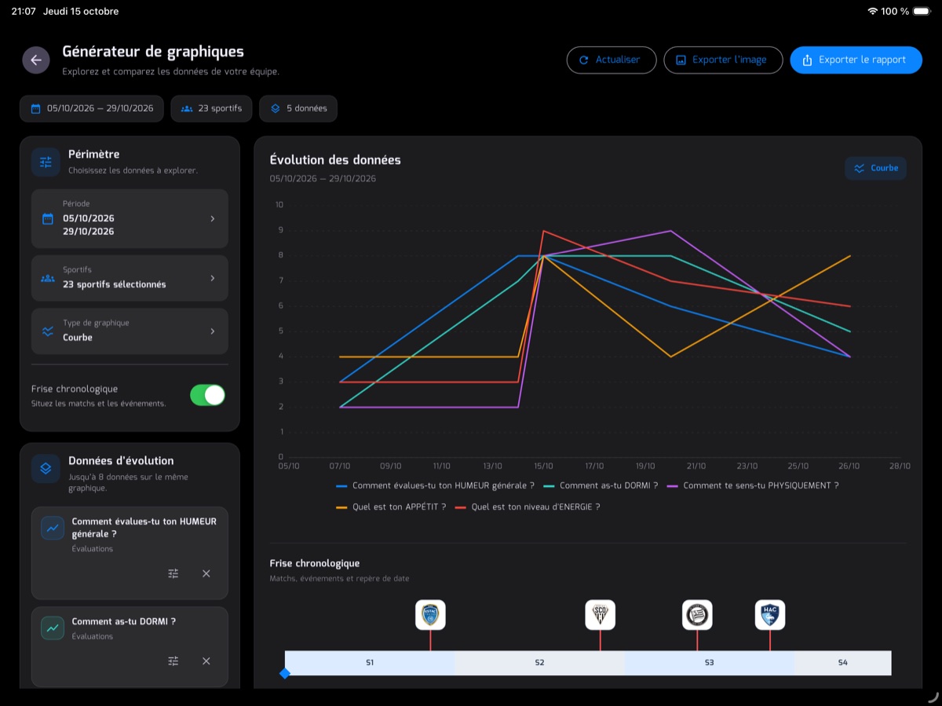Click the 23 sportifs sélectionnés text
Image resolution: width=942 pixels, height=706 pixels.
115,284
